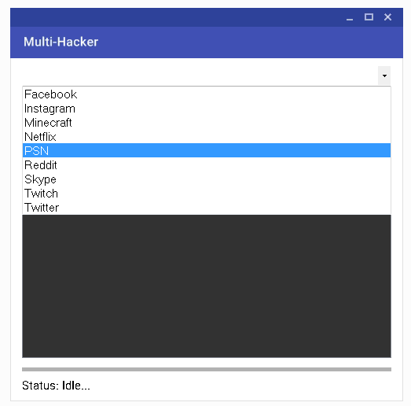
Task: Maximize the Multi-Hacker window
Action: pyautogui.click(x=369, y=17)
